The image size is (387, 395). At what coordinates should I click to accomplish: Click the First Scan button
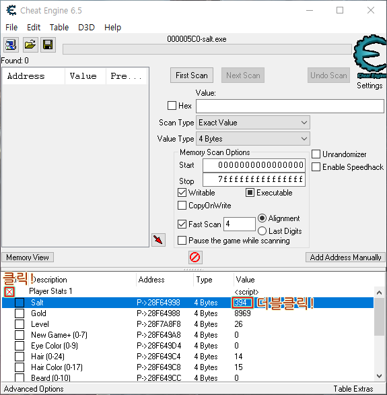pyautogui.click(x=192, y=75)
